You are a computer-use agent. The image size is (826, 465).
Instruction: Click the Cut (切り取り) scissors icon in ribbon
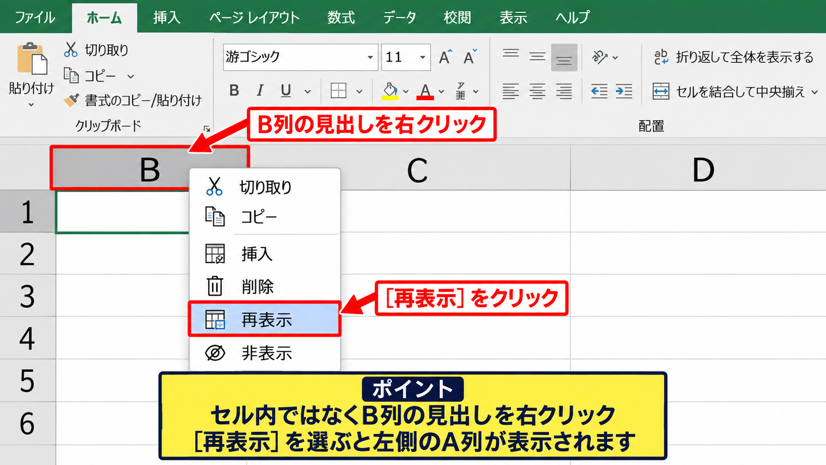(x=71, y=49)
